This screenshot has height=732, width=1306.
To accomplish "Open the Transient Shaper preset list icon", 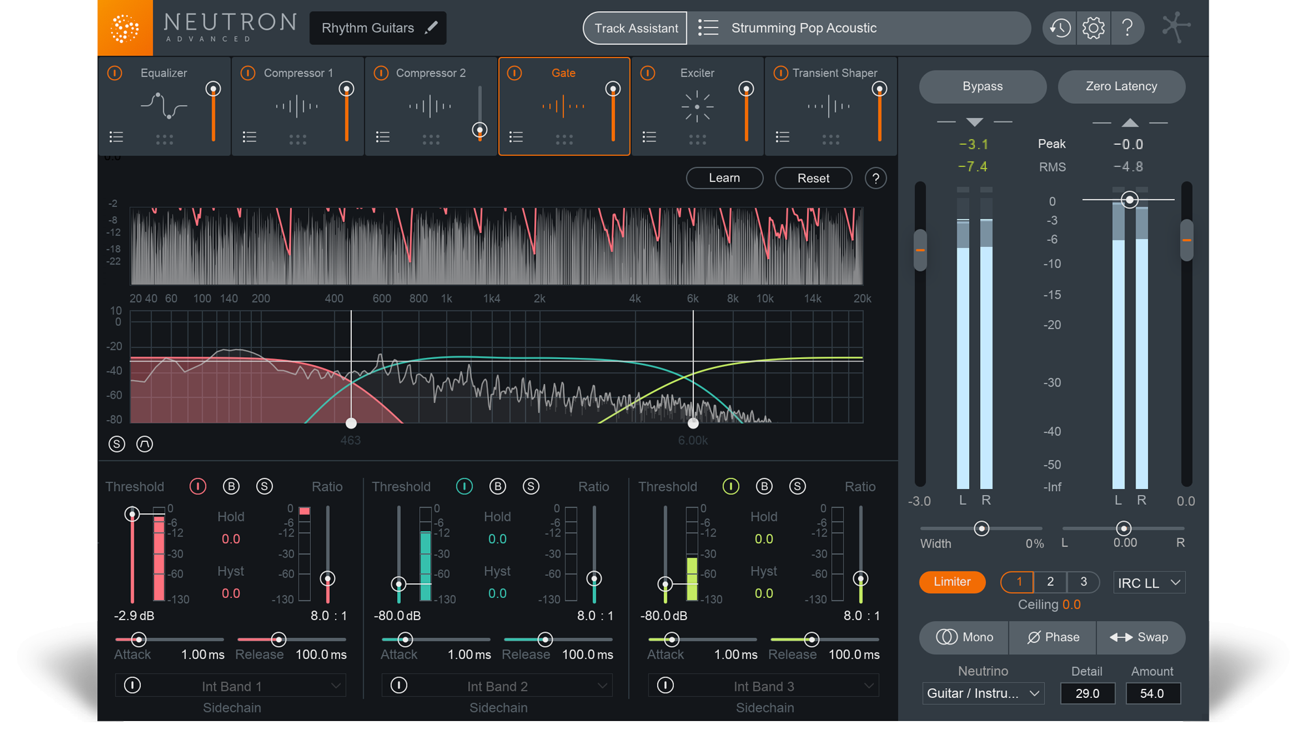I will (x=782, y=136).
